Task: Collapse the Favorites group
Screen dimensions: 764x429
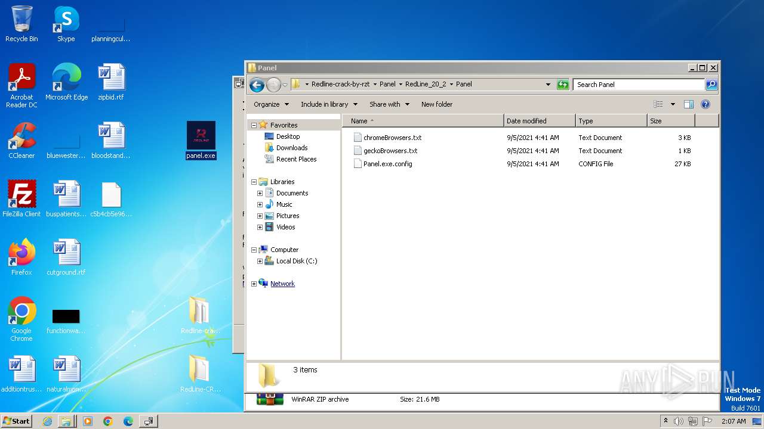Action: pyautogui.click(x=254, y=125)
